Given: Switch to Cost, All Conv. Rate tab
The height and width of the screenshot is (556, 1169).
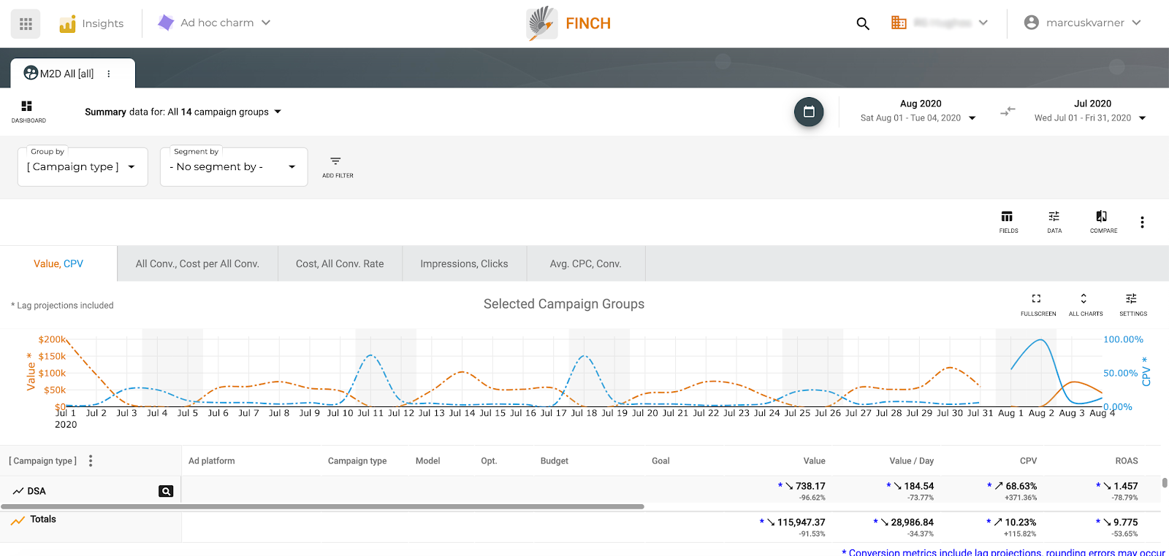Looking at the screenshot, I should (340, 263).
